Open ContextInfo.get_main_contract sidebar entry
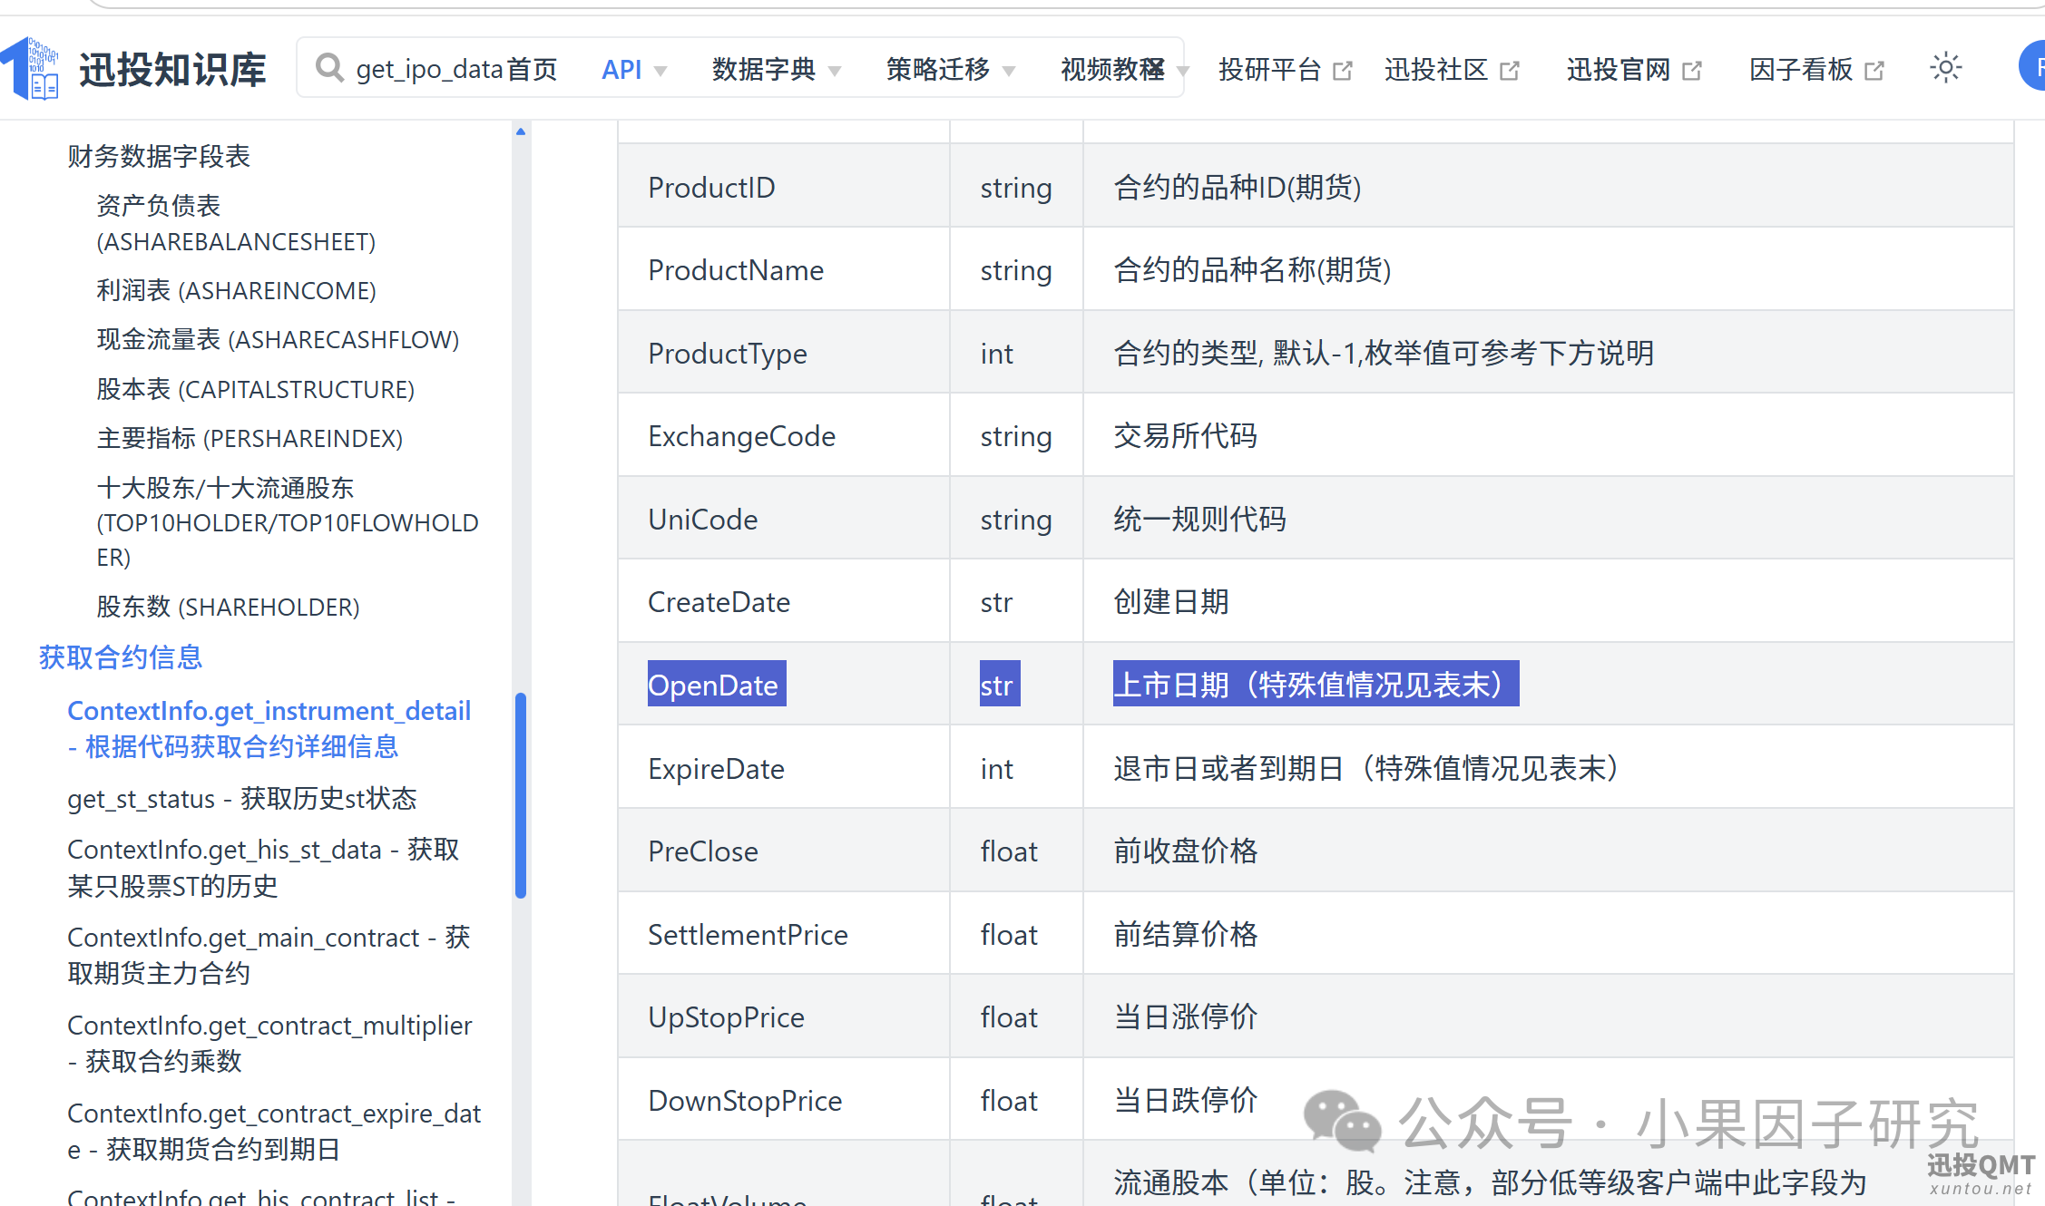 point(269,955)
